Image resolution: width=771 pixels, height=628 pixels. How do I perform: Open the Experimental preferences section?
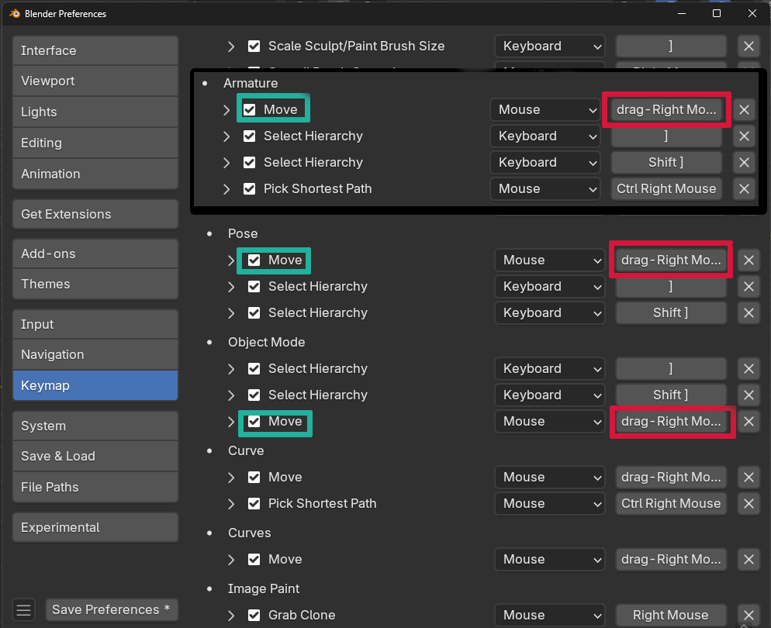coord(95,527)
